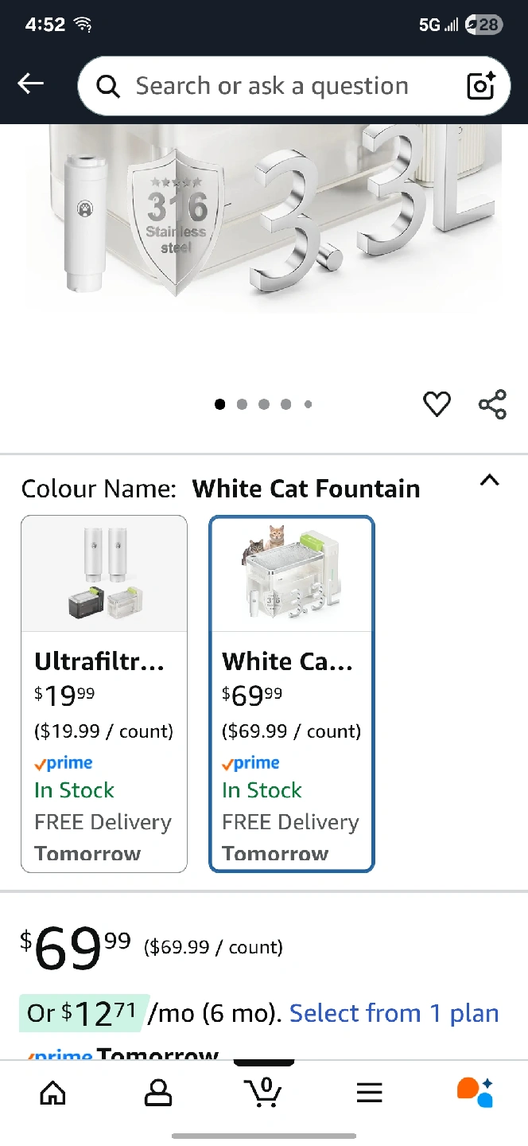
Task: Add product to wishlist heart icon
Action: tap(437, 404)
